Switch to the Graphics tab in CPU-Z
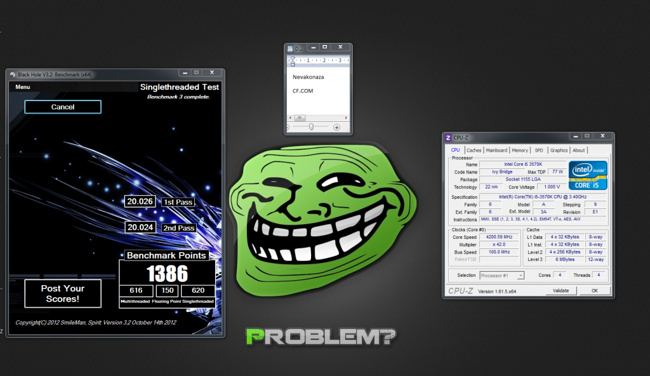This screenshot has height=376, width=650. point(559,151)
